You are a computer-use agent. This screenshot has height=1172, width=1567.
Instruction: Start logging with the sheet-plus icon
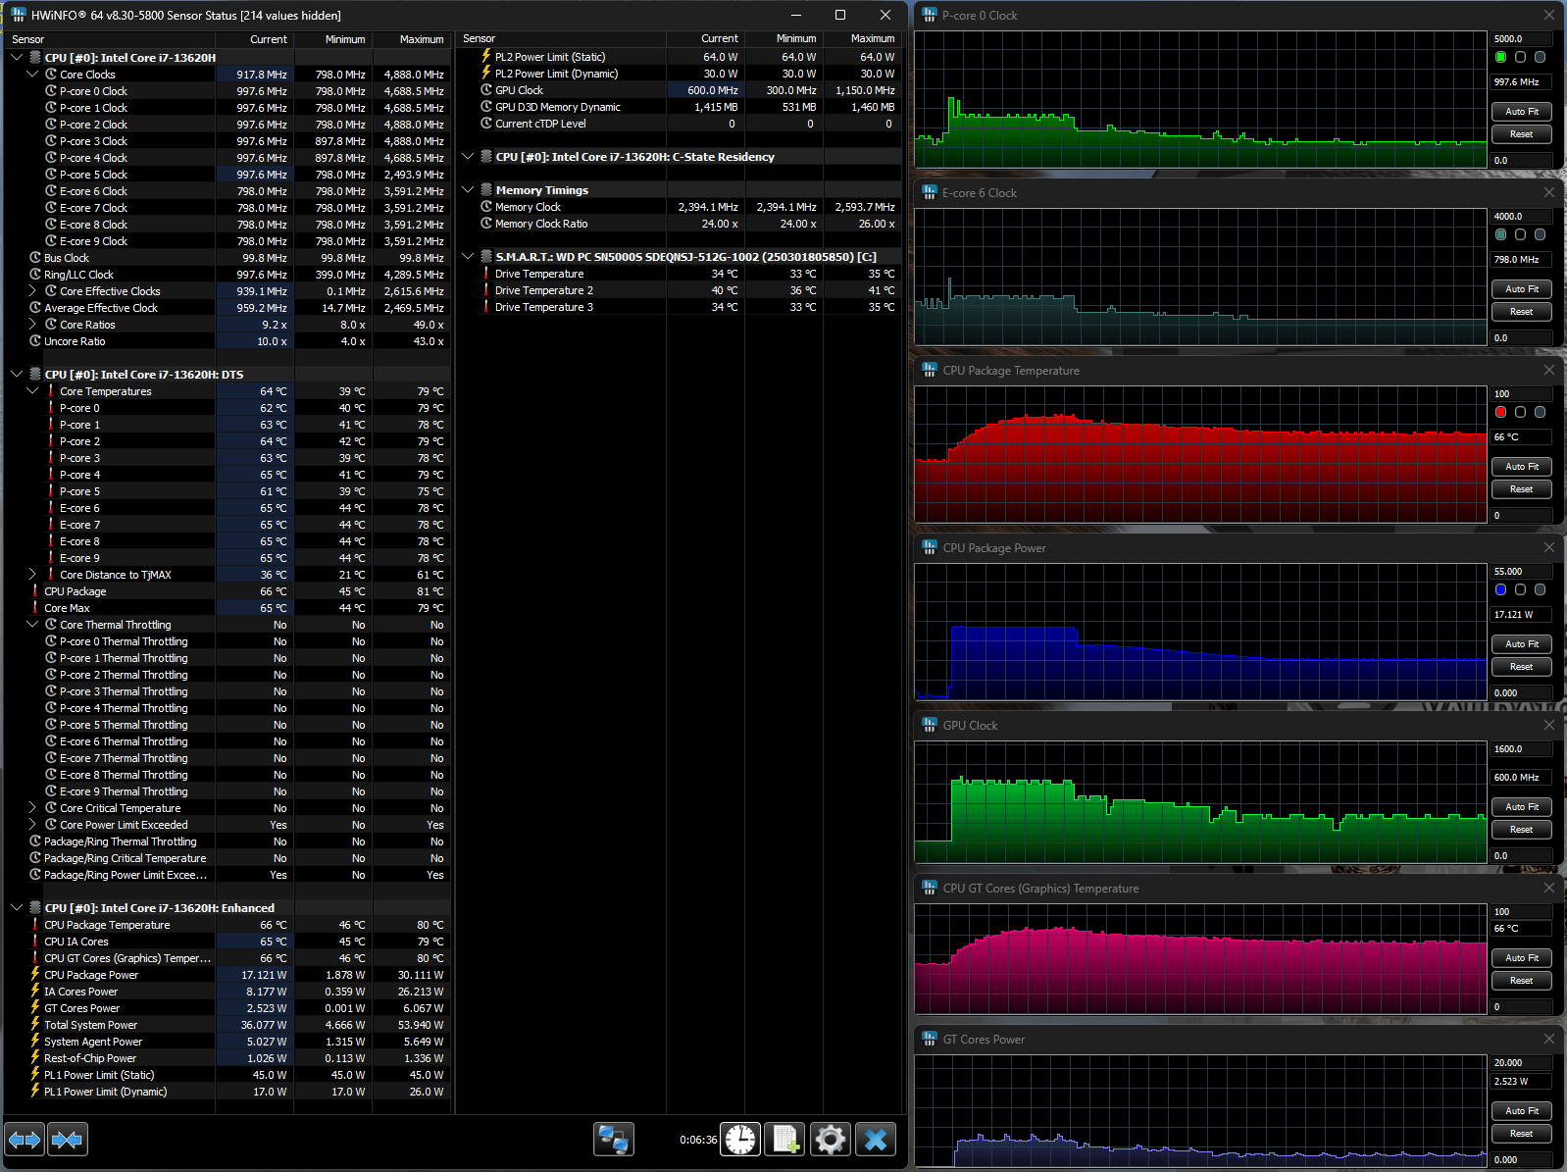(784, 1140)
